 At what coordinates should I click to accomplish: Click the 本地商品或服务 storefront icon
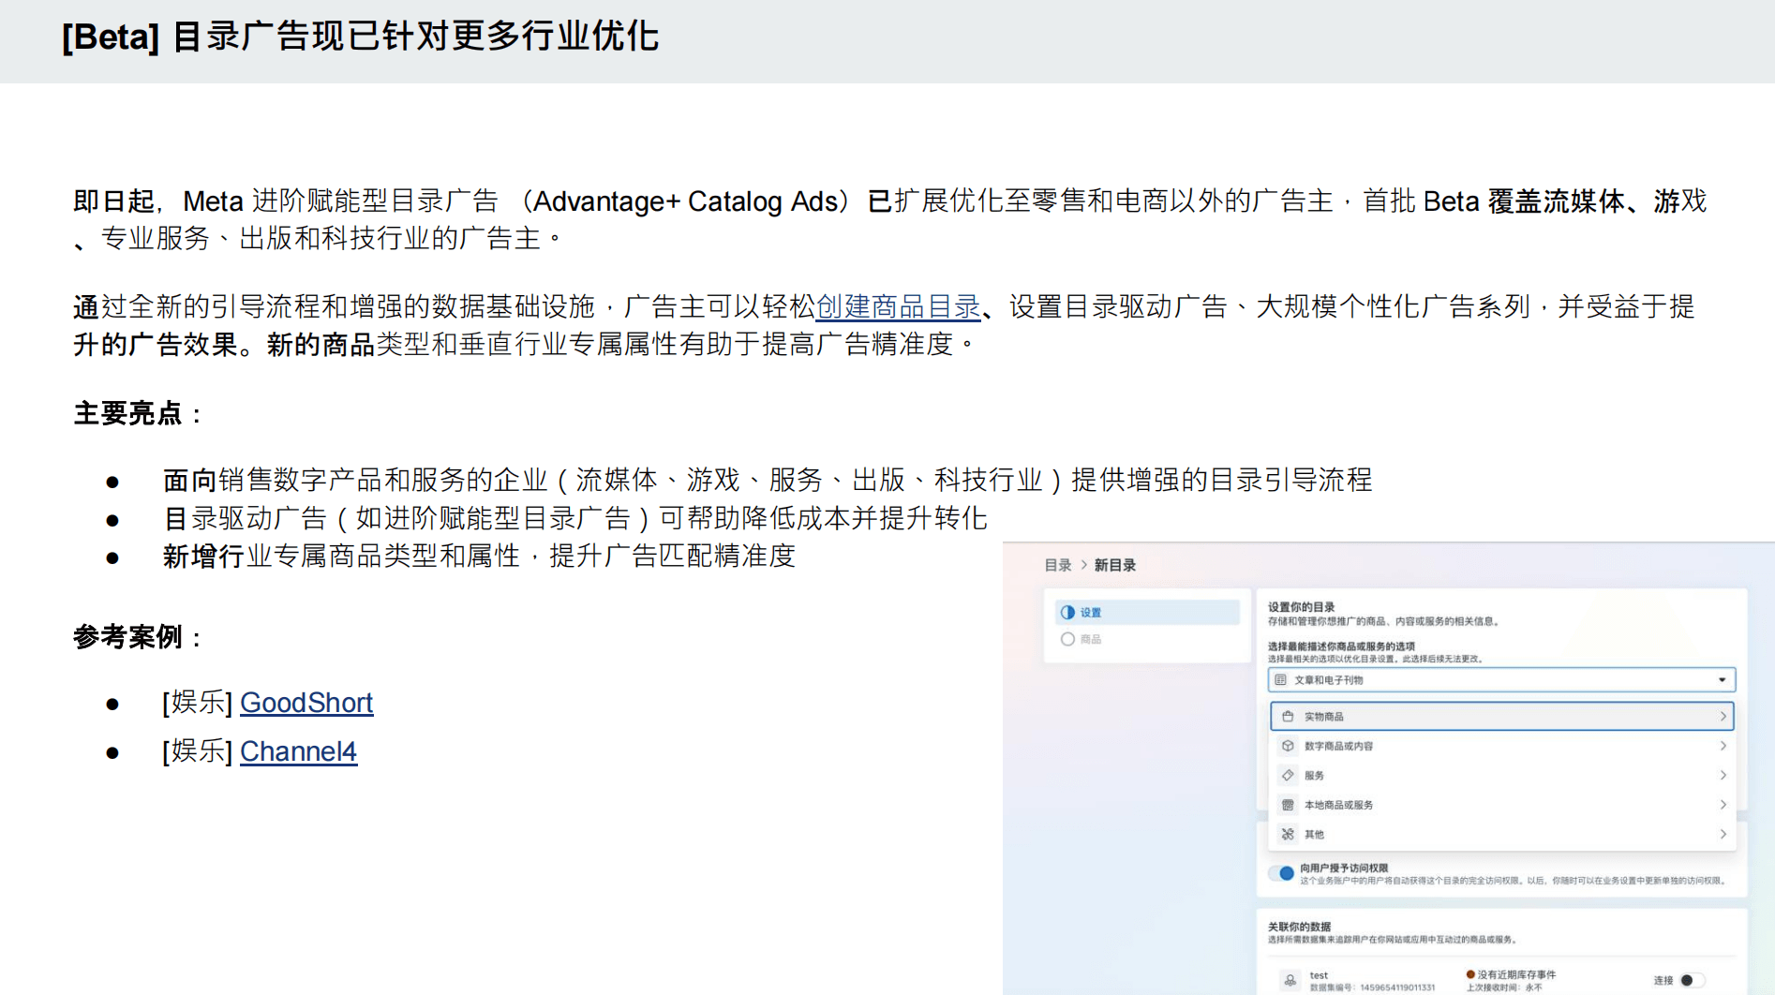pyautogui.click(x=1287, y=806)
